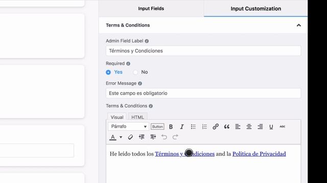Switch editor to HTML tab
This screenshot has height=183, width=327.
pyautogui.click(x=137, y=117)
